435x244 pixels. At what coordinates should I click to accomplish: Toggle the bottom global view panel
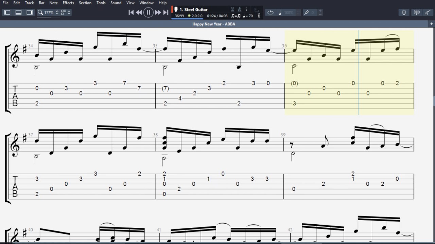tap(18, 13)
